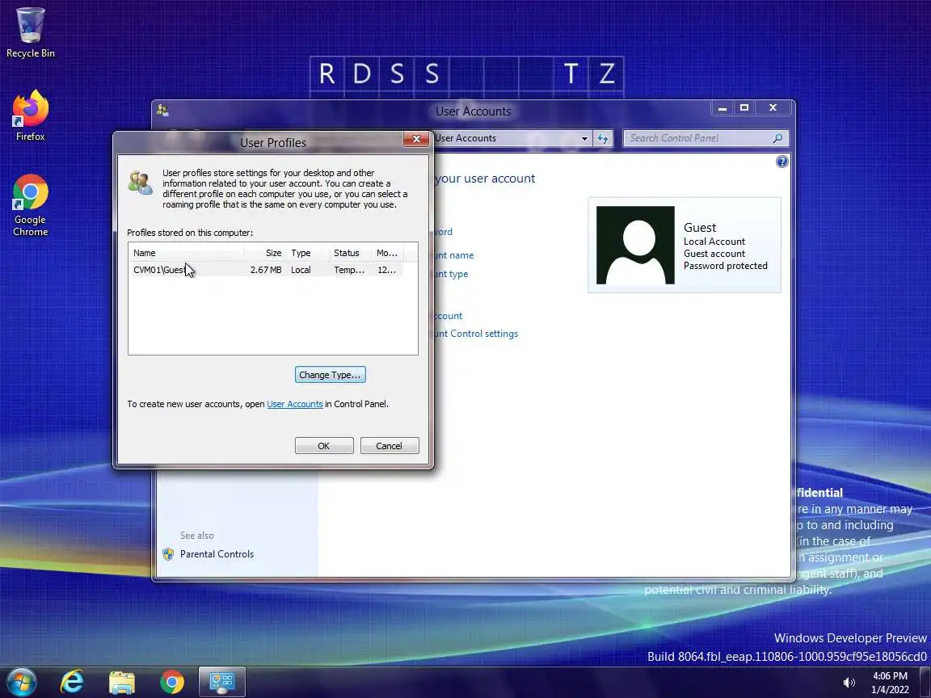The height and width of the screenshot is (698, 931).
Task: Click the date showing 1/4/2022
Action: click(x=890, y=690)
